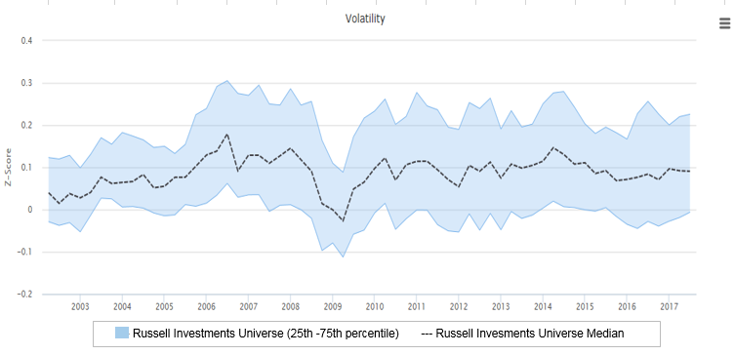Toggle Russell Investments Universe percentile legend series
Image resolution: width=735 pixels, height=355 pixels.
(x=265, y=334)
